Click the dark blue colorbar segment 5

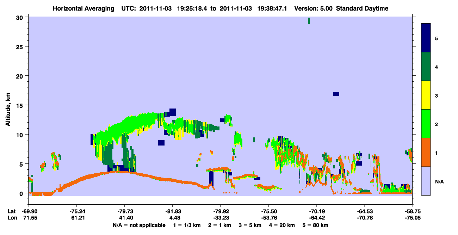(426, 38)
